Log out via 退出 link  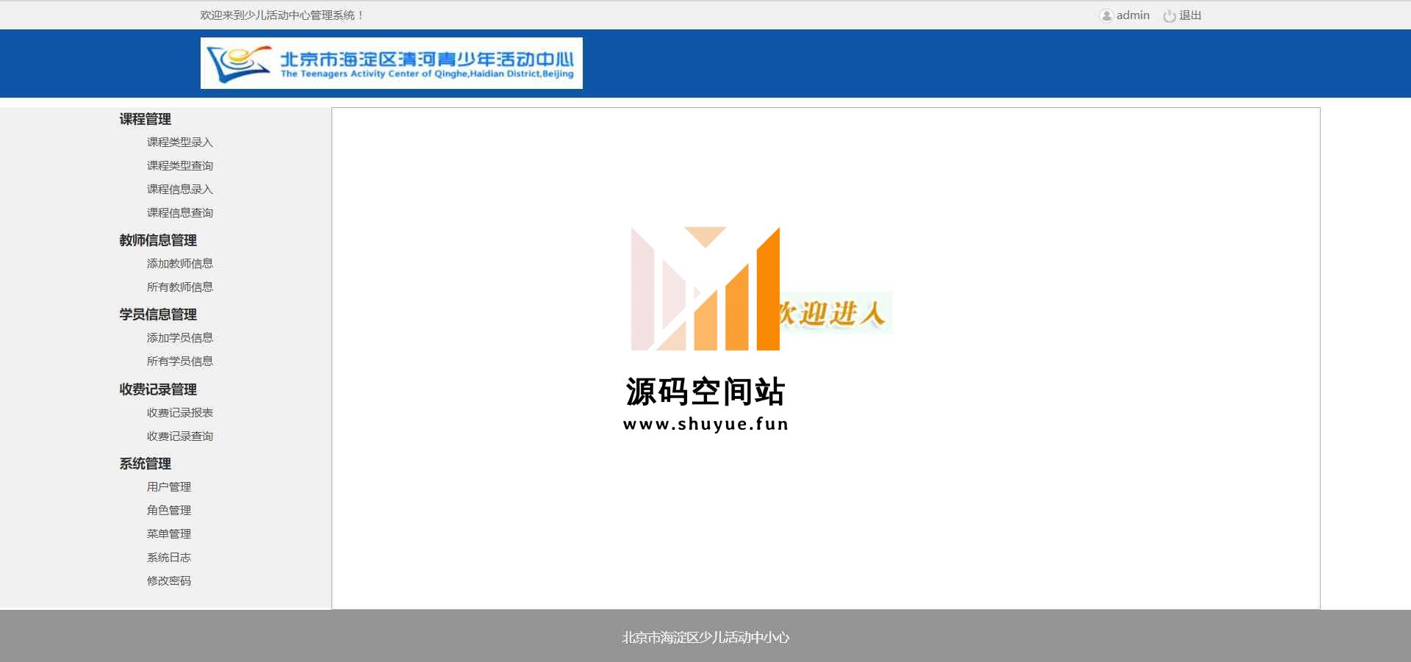pos(1190,15)
